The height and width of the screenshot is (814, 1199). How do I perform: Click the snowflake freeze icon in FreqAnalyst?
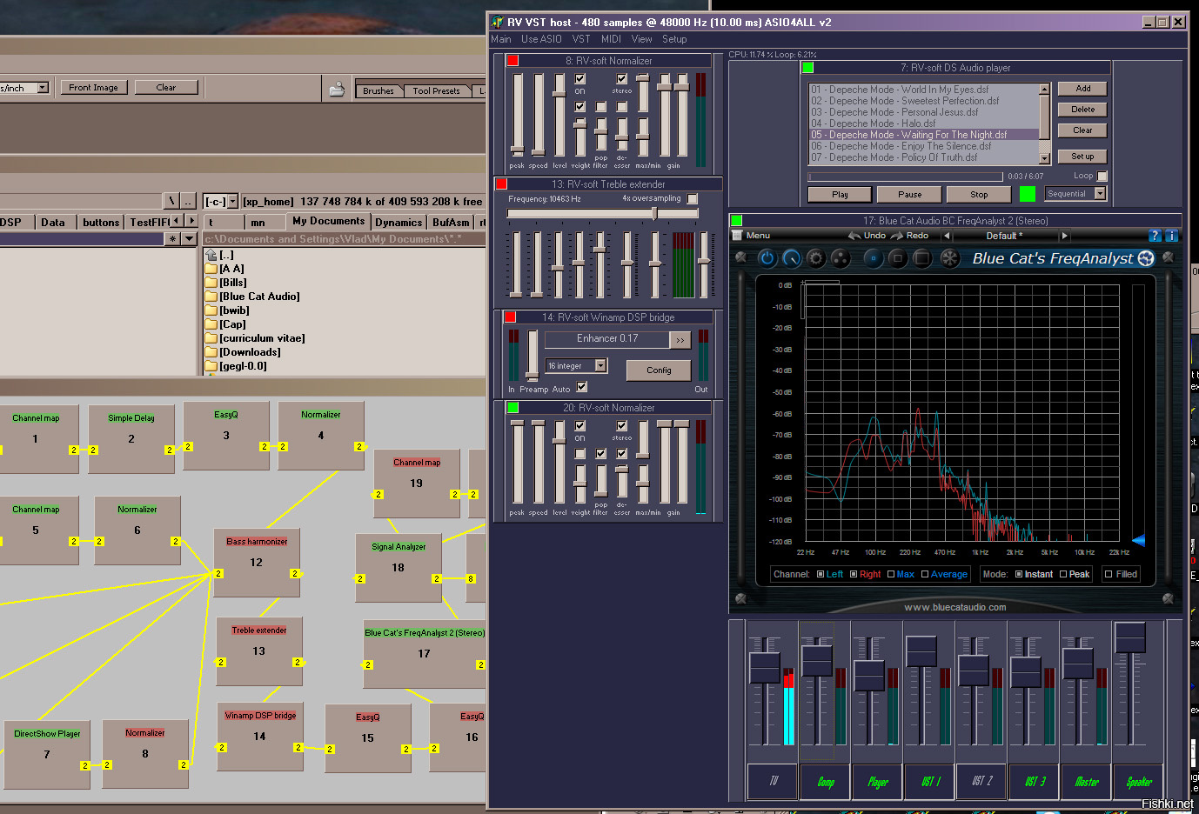coord(949,258)
